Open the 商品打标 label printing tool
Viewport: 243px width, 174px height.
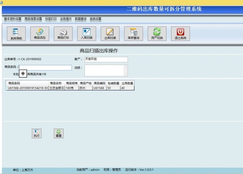coord(63,33)
